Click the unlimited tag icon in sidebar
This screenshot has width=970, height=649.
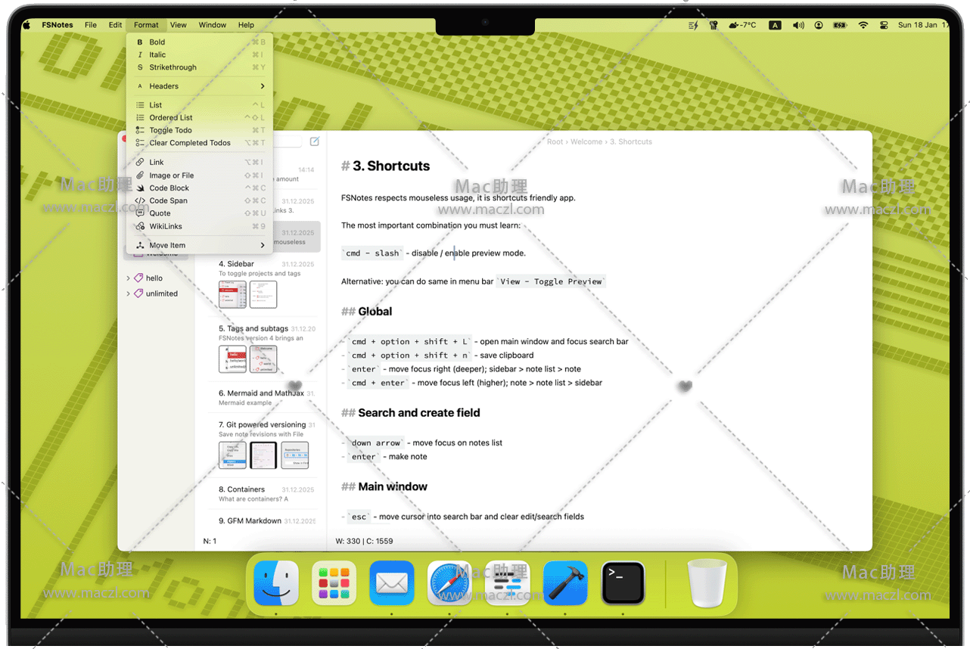(x=138, y=293)
